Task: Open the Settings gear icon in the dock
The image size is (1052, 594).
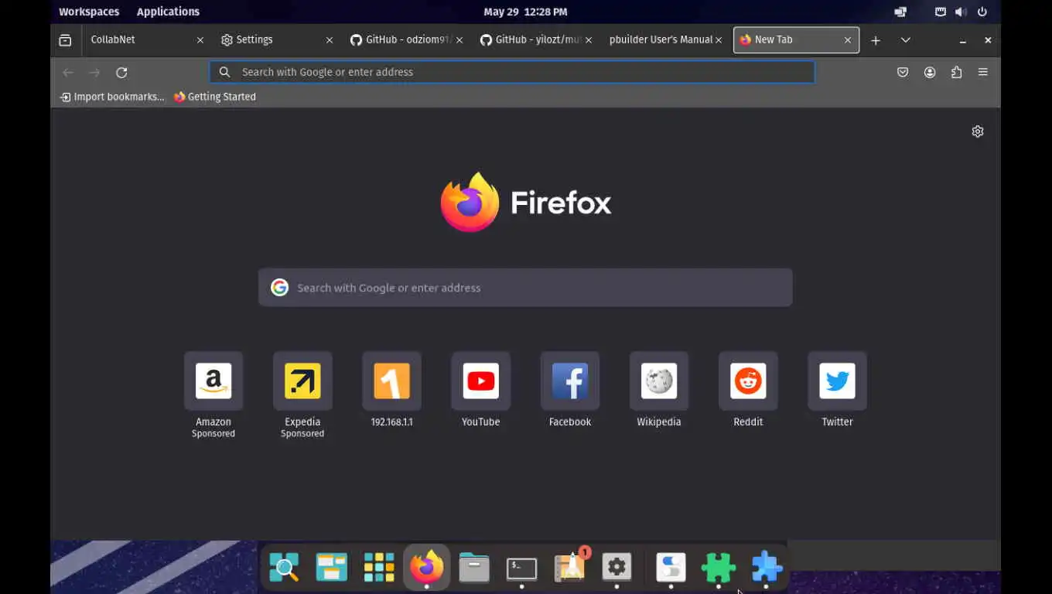Action: point(617,568)
